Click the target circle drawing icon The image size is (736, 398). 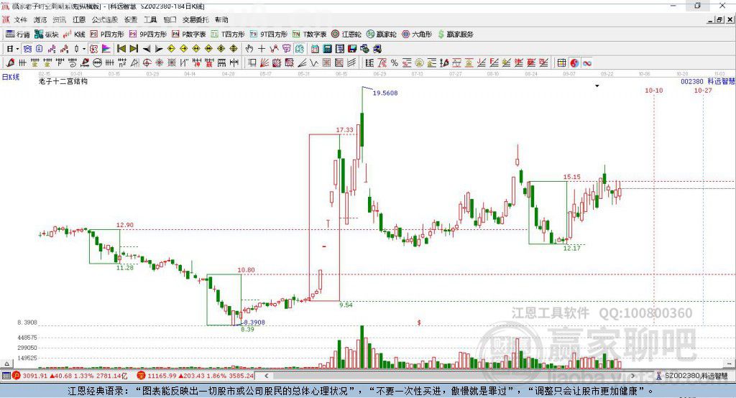pyautogui.click(x=147, y=63)
